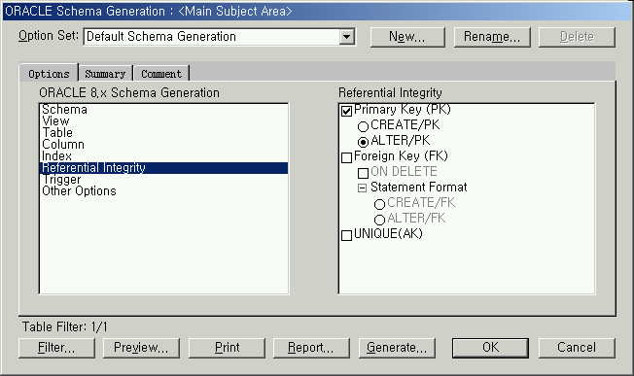Image resolution: width=634 pixels, height=376 pixels.
Task: Select Trigger in the generation list
Action: pos(163,180)
